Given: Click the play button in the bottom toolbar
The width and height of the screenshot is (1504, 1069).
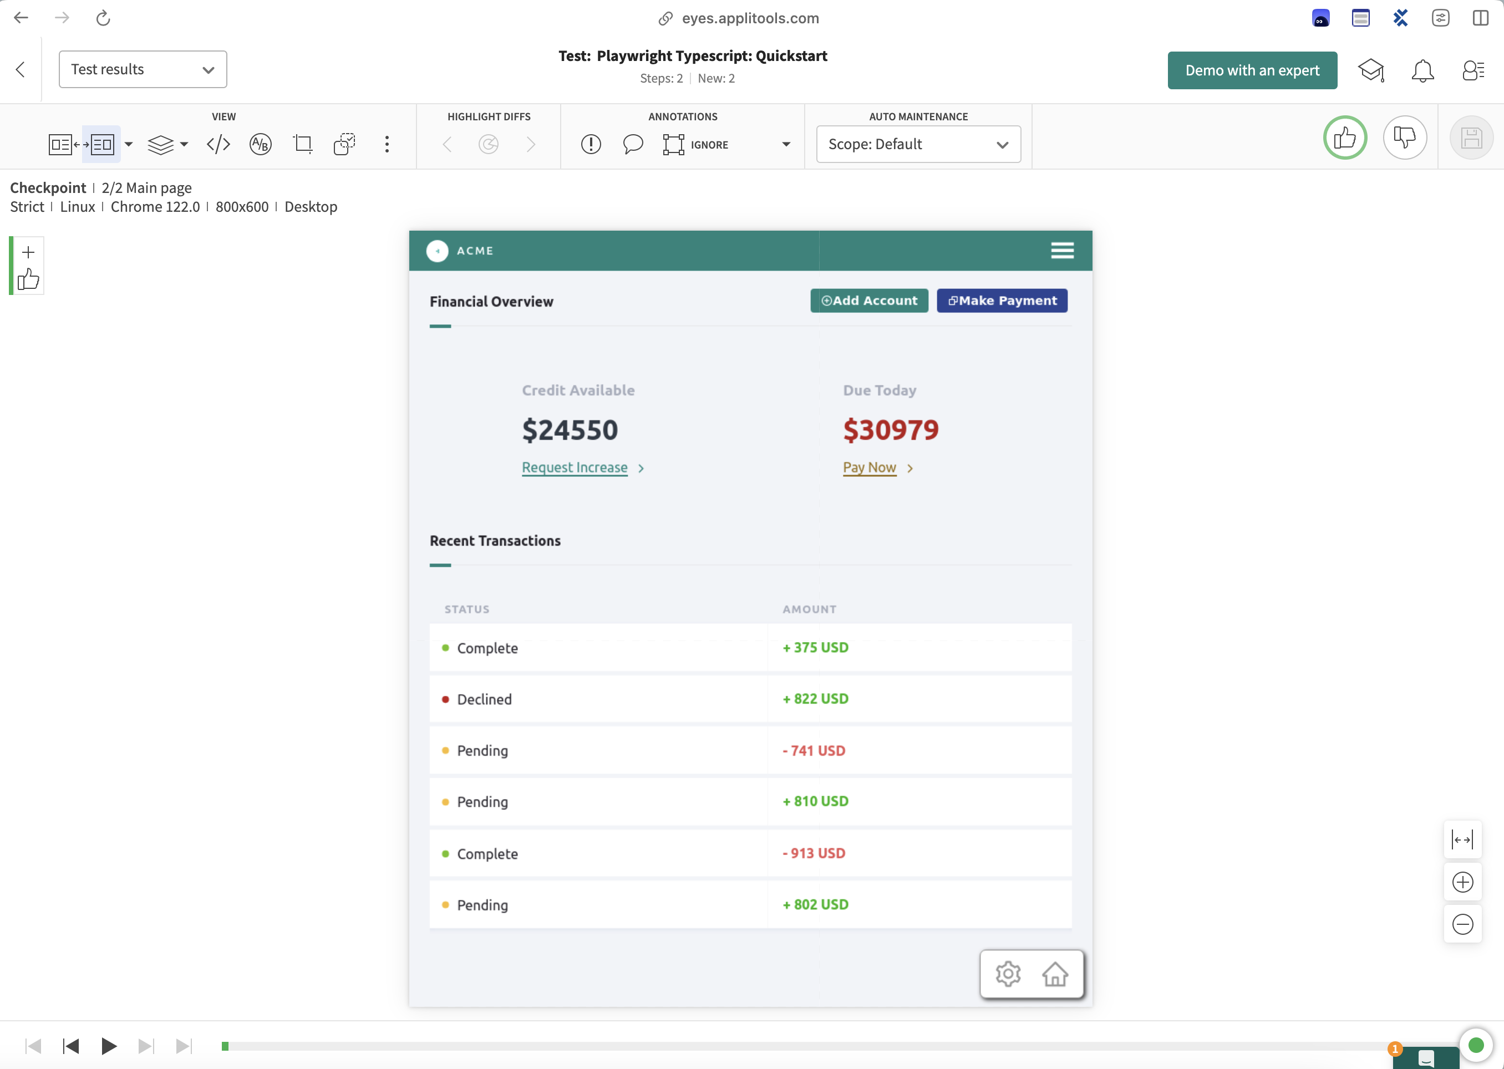Looking at the screenshot, I should 109,1046.
